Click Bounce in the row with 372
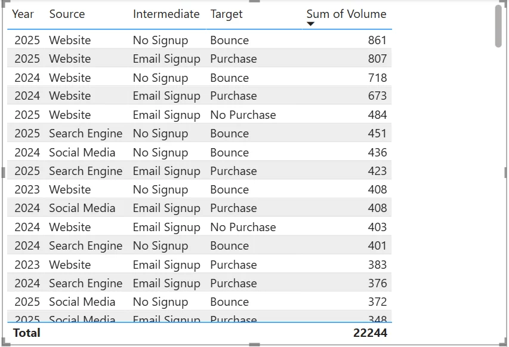 click(230, 302)
